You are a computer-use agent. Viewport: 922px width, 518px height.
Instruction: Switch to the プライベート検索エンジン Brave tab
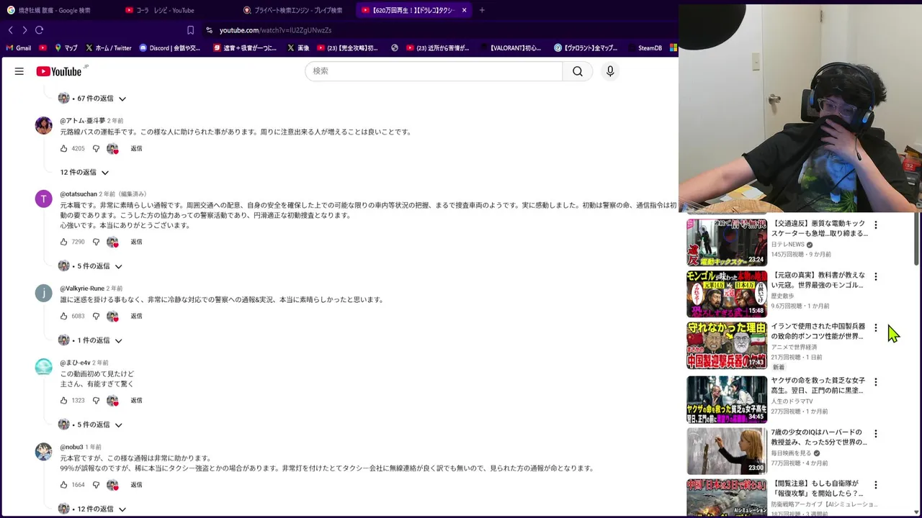click(x=295, y=10)
